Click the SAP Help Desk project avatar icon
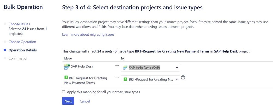Screen dimensions: 273x105 (x=67, y=67)
